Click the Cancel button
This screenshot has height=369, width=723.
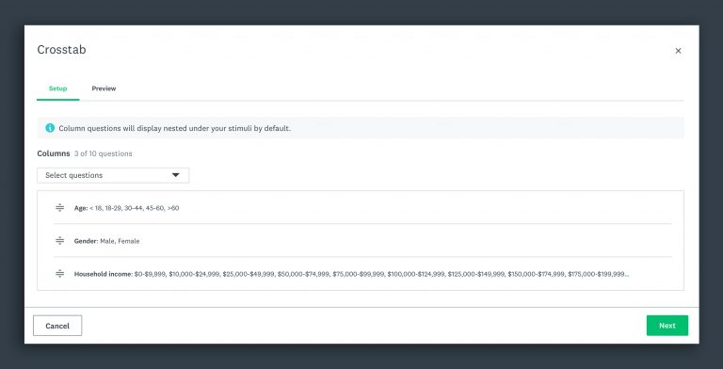tap(57, 326)
